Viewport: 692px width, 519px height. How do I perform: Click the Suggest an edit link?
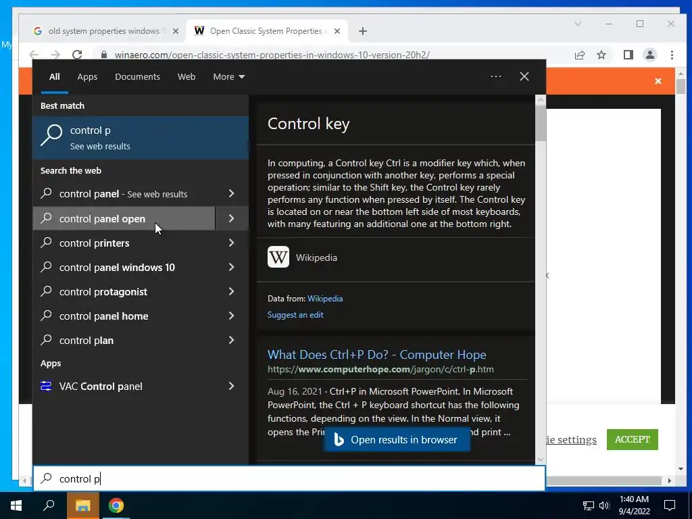tap(295, 315)
